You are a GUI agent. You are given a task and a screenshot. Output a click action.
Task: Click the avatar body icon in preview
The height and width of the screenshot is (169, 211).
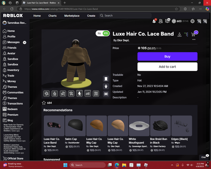[106, 86]
